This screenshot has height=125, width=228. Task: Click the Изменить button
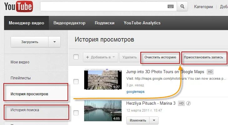pos(138,120)
